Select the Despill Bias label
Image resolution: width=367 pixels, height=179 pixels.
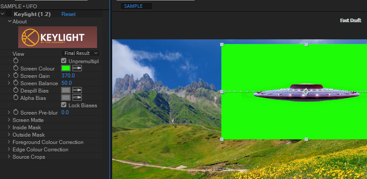coord(34,90)
